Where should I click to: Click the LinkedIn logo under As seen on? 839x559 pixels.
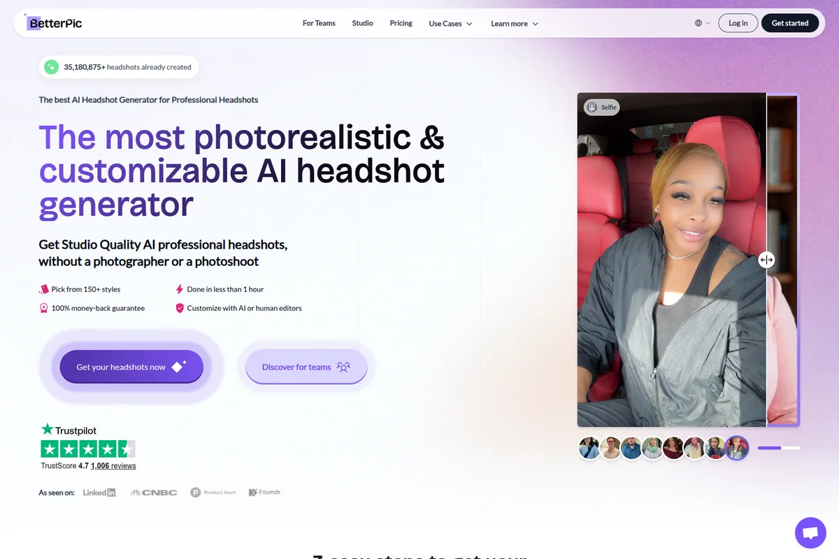[99, 492]
